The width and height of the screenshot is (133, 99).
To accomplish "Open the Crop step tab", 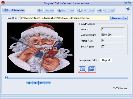I will click(x=65, y=10).
